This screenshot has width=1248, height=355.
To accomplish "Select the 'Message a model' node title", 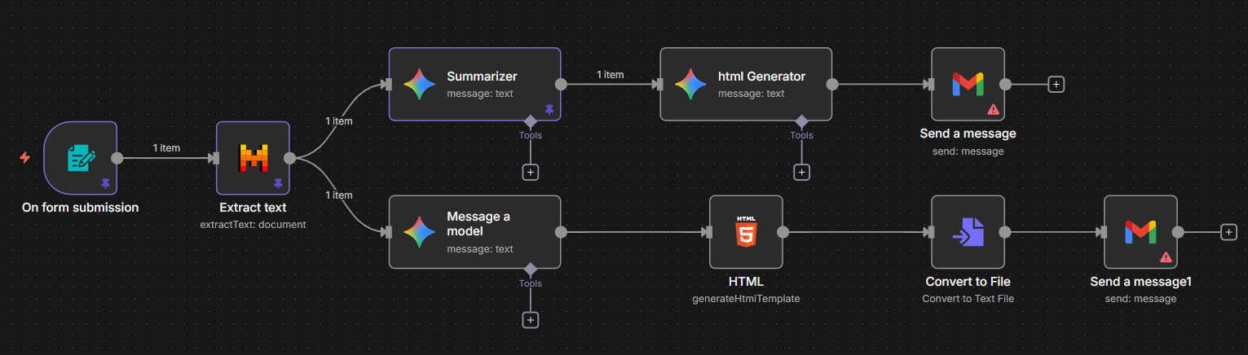I will 478,224.
